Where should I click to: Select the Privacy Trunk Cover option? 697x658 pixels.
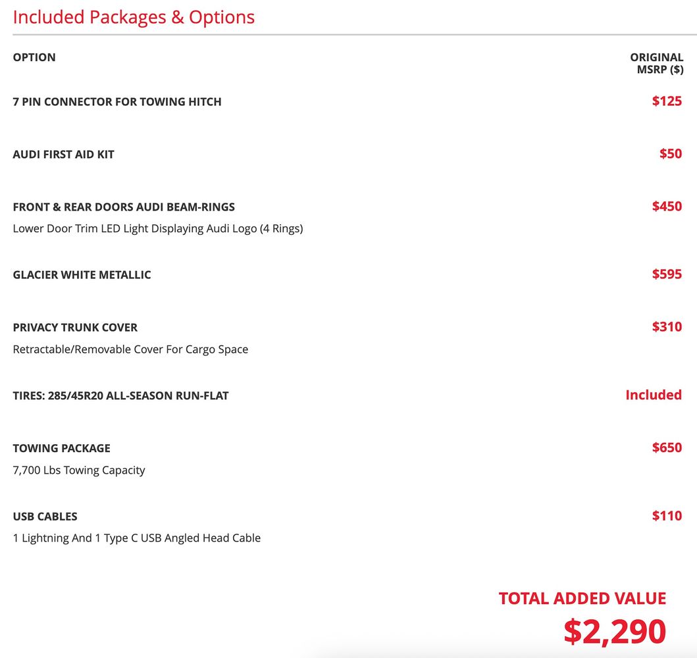point(75,328)
